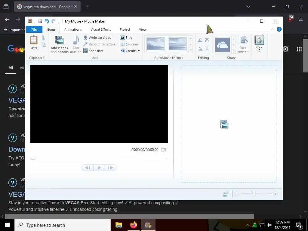This screenshot has width=308, height=231.
Task: Click the Movie Maker app icon in title bar
Action: coord(30,21)
